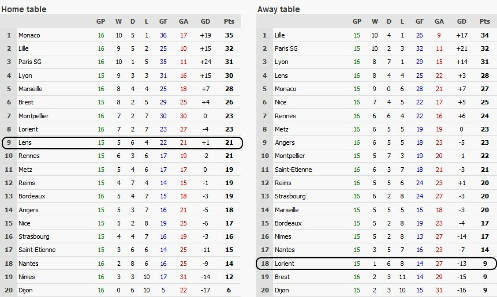Click Monaco in the Home table
The width and height of the screenshot is (497, 297).
(x=29, y=35)
